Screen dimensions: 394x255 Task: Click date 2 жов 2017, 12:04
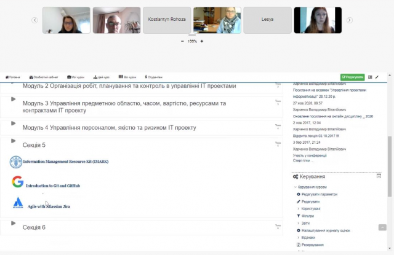pos(307,123)
